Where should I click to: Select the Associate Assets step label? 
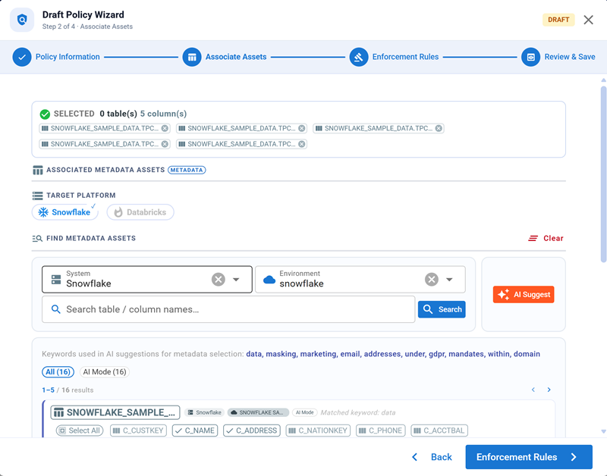point(236,57)
